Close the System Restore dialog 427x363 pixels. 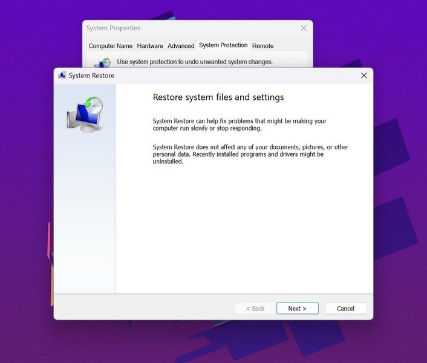(x=364, y=76)
